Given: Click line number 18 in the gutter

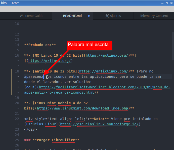Looking at the screenshot, I should (17, 71).
